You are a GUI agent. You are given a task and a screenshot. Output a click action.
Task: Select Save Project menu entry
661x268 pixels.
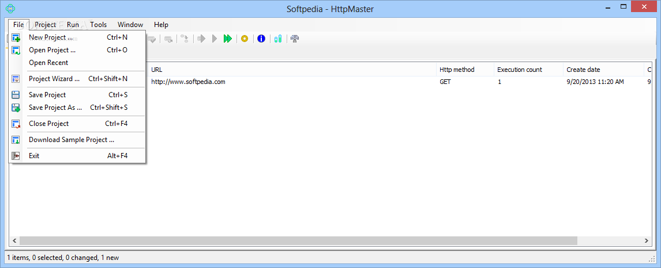[78, 95]
